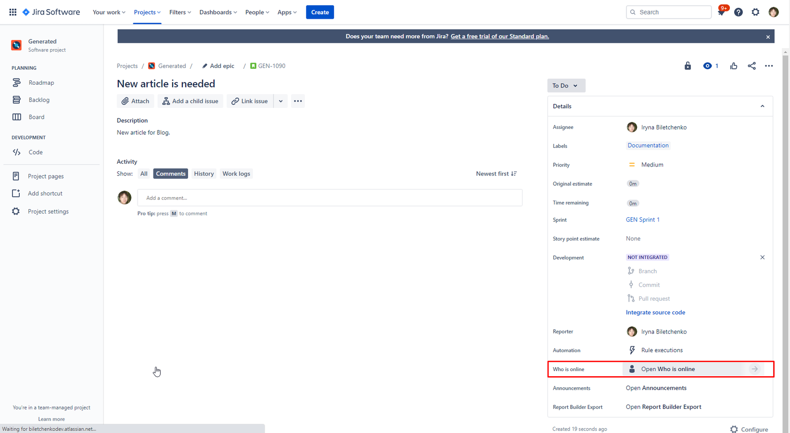Screen dimensions: 790x433
Task: Toggle Newest first sort order
Action: point(497,174)
